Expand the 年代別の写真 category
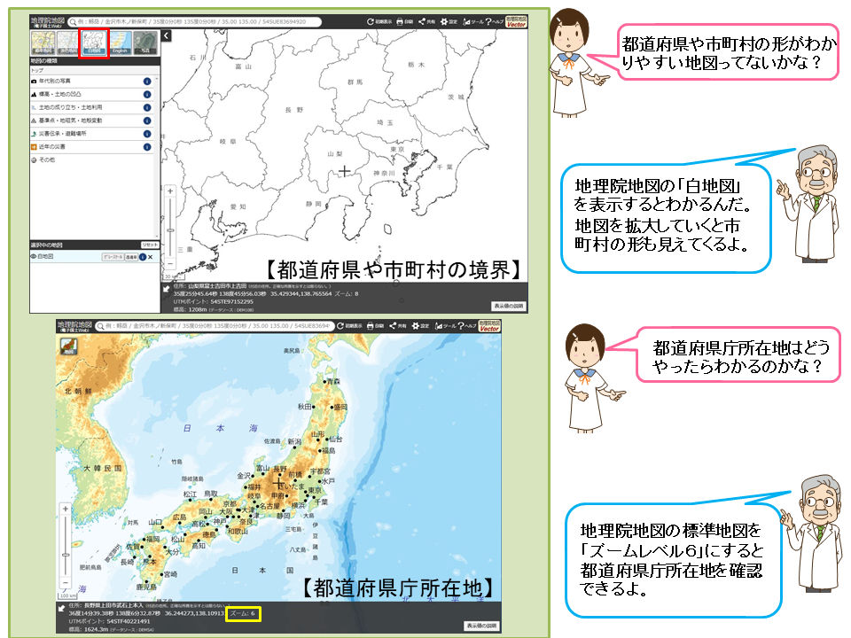The width and height of the screenshot is (851, 638). click(x=92, y=81)
